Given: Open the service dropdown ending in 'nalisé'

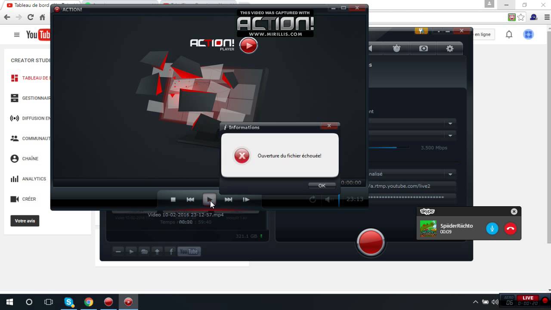Looking at the screenshot, I should [x=412, y=174].
